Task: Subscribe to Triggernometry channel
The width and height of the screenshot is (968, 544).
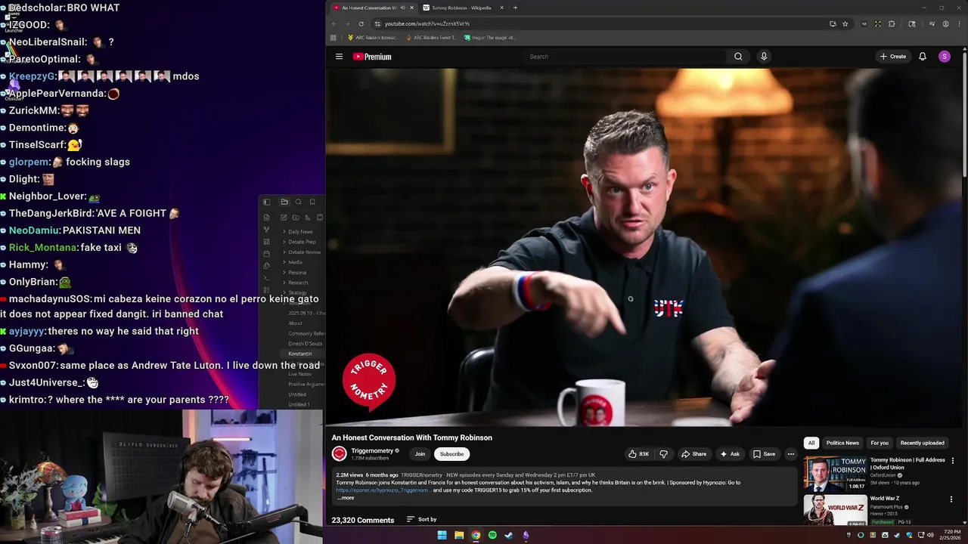Action: coord(451,454)
